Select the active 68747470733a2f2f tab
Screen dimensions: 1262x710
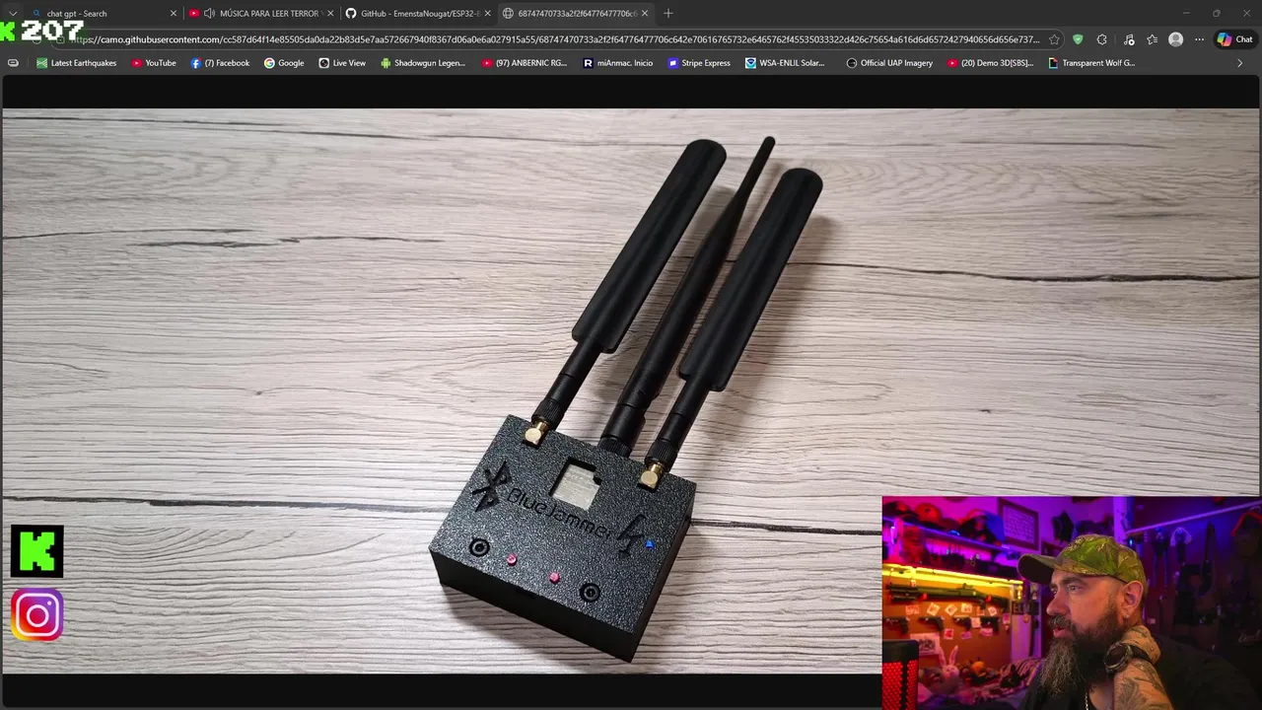pyautogui.click(x=576, y=13)
